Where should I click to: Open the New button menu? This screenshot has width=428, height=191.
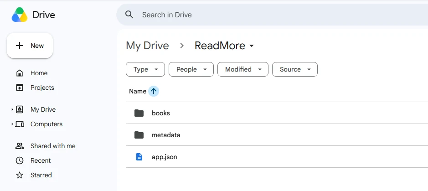30,46
